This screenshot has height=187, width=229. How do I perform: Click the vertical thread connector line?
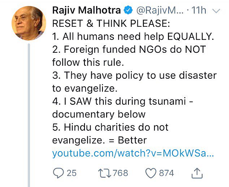(29, 115)
